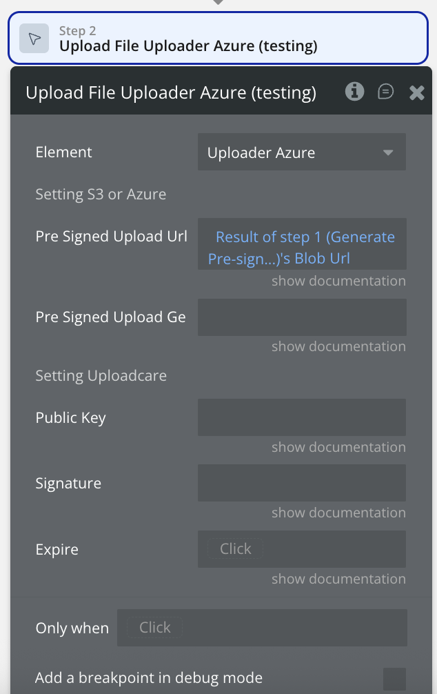Viewport: 437px width, 694px height.
Task: Click the Public Key input field
Action: click(301, 417)
